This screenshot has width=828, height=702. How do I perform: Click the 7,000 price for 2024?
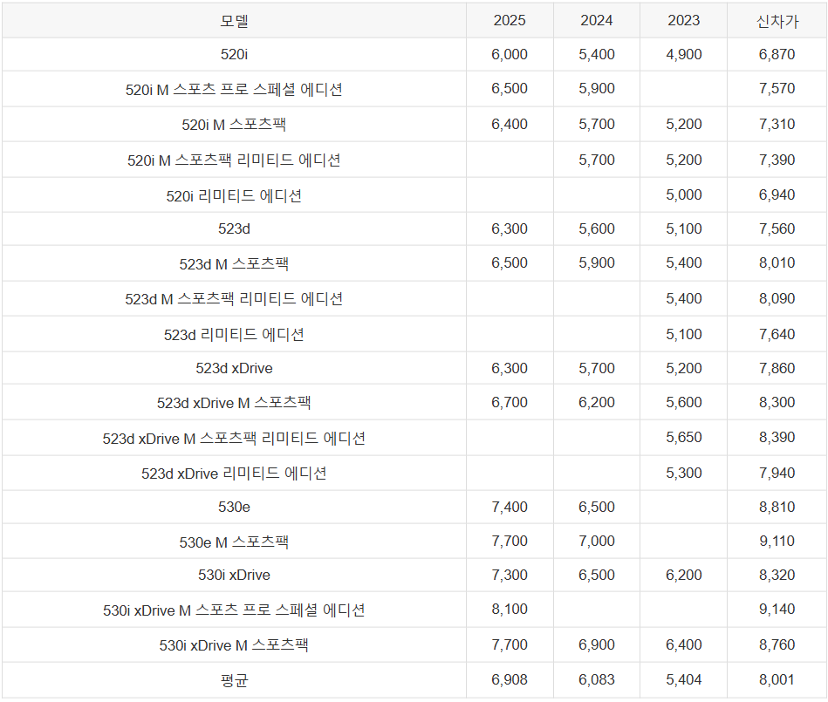[x=597, y=541]
